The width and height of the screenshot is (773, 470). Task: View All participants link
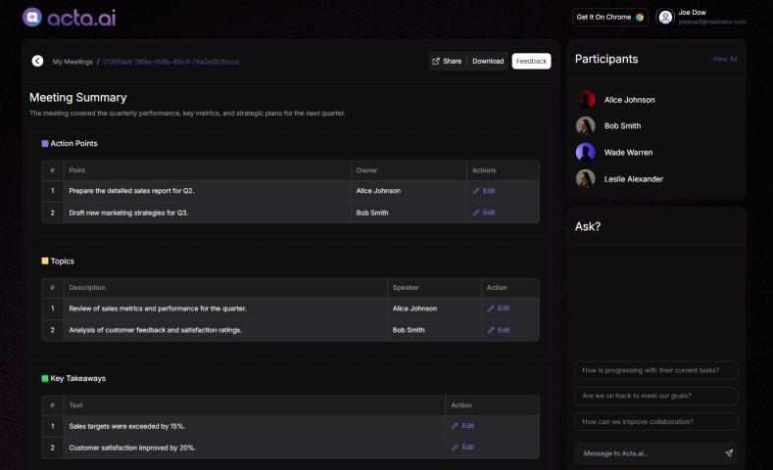click(x=724, y=59)
